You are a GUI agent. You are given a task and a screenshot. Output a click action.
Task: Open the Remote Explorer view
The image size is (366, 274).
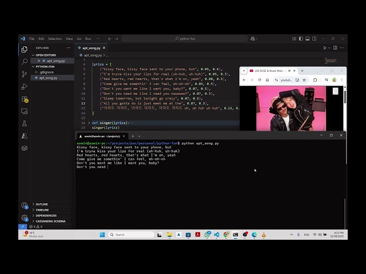pyautogui.click(x=24, y=111)
